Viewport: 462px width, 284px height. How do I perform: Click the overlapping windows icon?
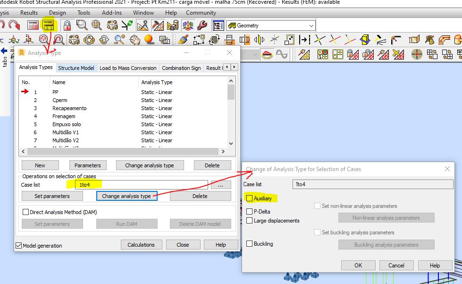coord(164,40)
